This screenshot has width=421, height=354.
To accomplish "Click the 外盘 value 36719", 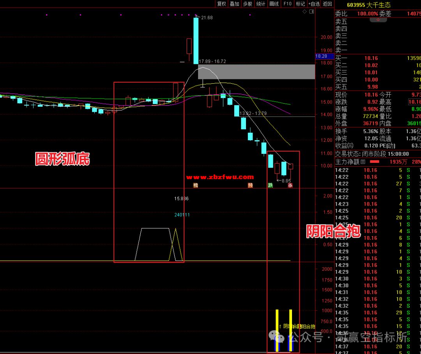I will click(x=371, y=123).
